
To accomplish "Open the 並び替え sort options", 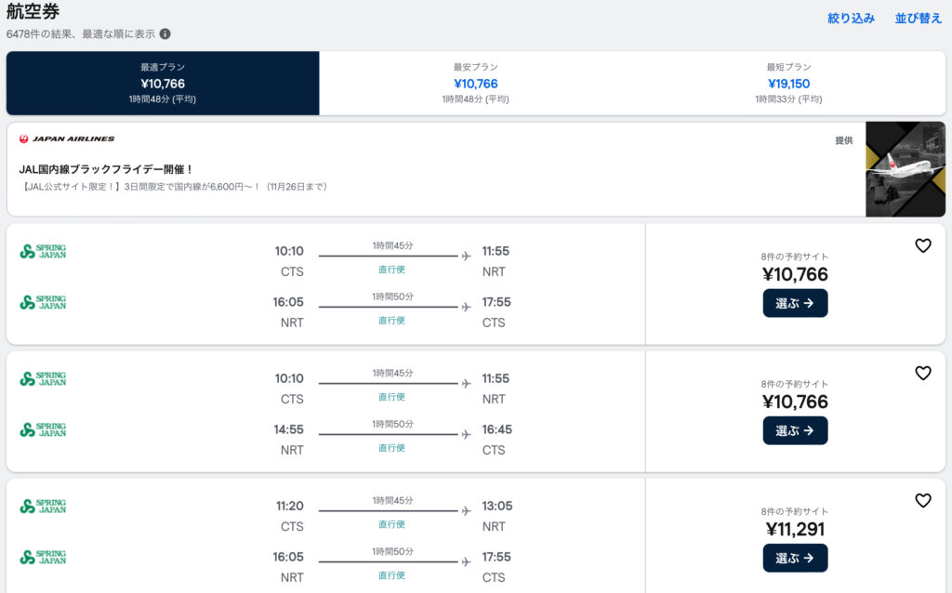I will pos(918,18).
